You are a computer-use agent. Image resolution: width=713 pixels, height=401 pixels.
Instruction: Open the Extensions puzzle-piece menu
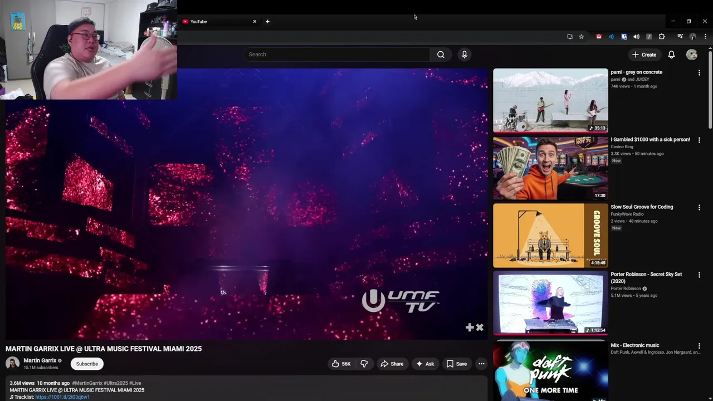662,37
